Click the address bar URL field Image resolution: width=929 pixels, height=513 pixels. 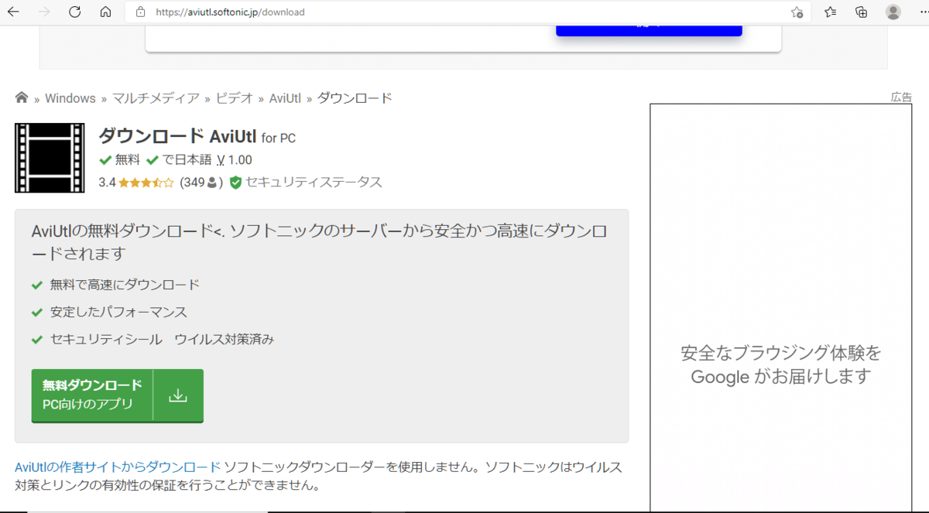click(x=468, y=12)
